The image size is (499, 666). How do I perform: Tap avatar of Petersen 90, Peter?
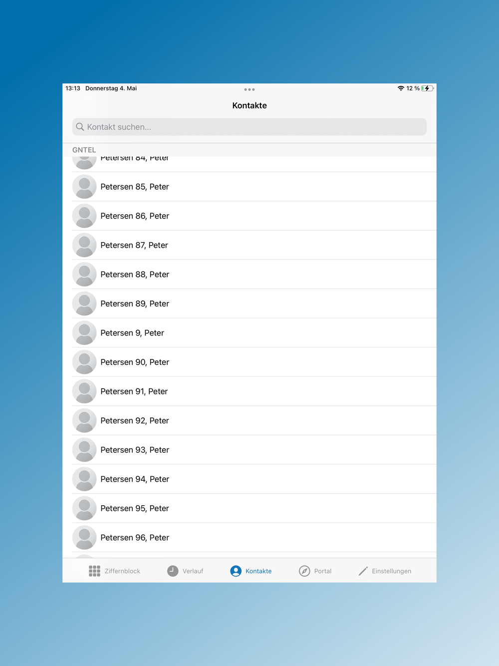(84, 362)
